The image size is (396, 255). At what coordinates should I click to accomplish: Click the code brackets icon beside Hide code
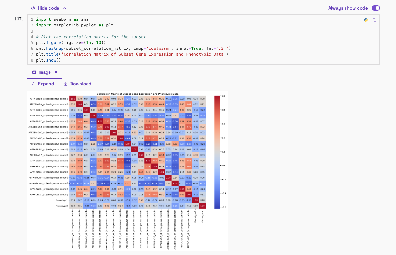pos(33,8)
